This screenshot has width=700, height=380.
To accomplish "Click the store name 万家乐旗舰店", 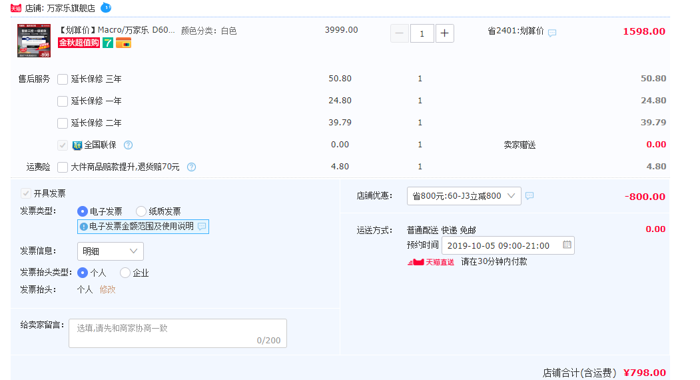I will click(x=71, y=8).
